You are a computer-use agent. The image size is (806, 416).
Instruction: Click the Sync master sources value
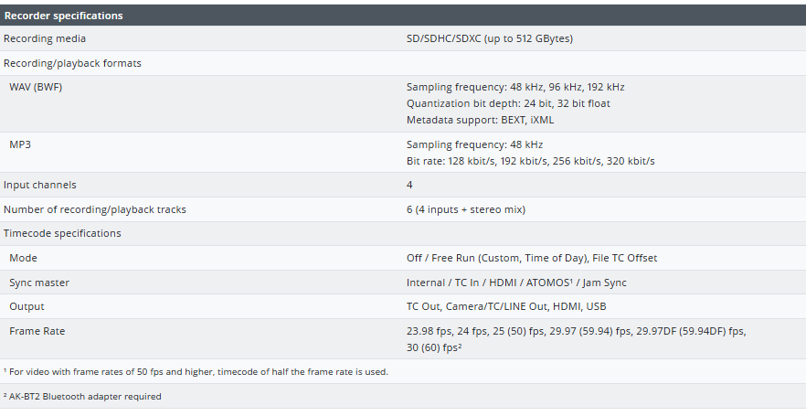[x=516, y=283]
